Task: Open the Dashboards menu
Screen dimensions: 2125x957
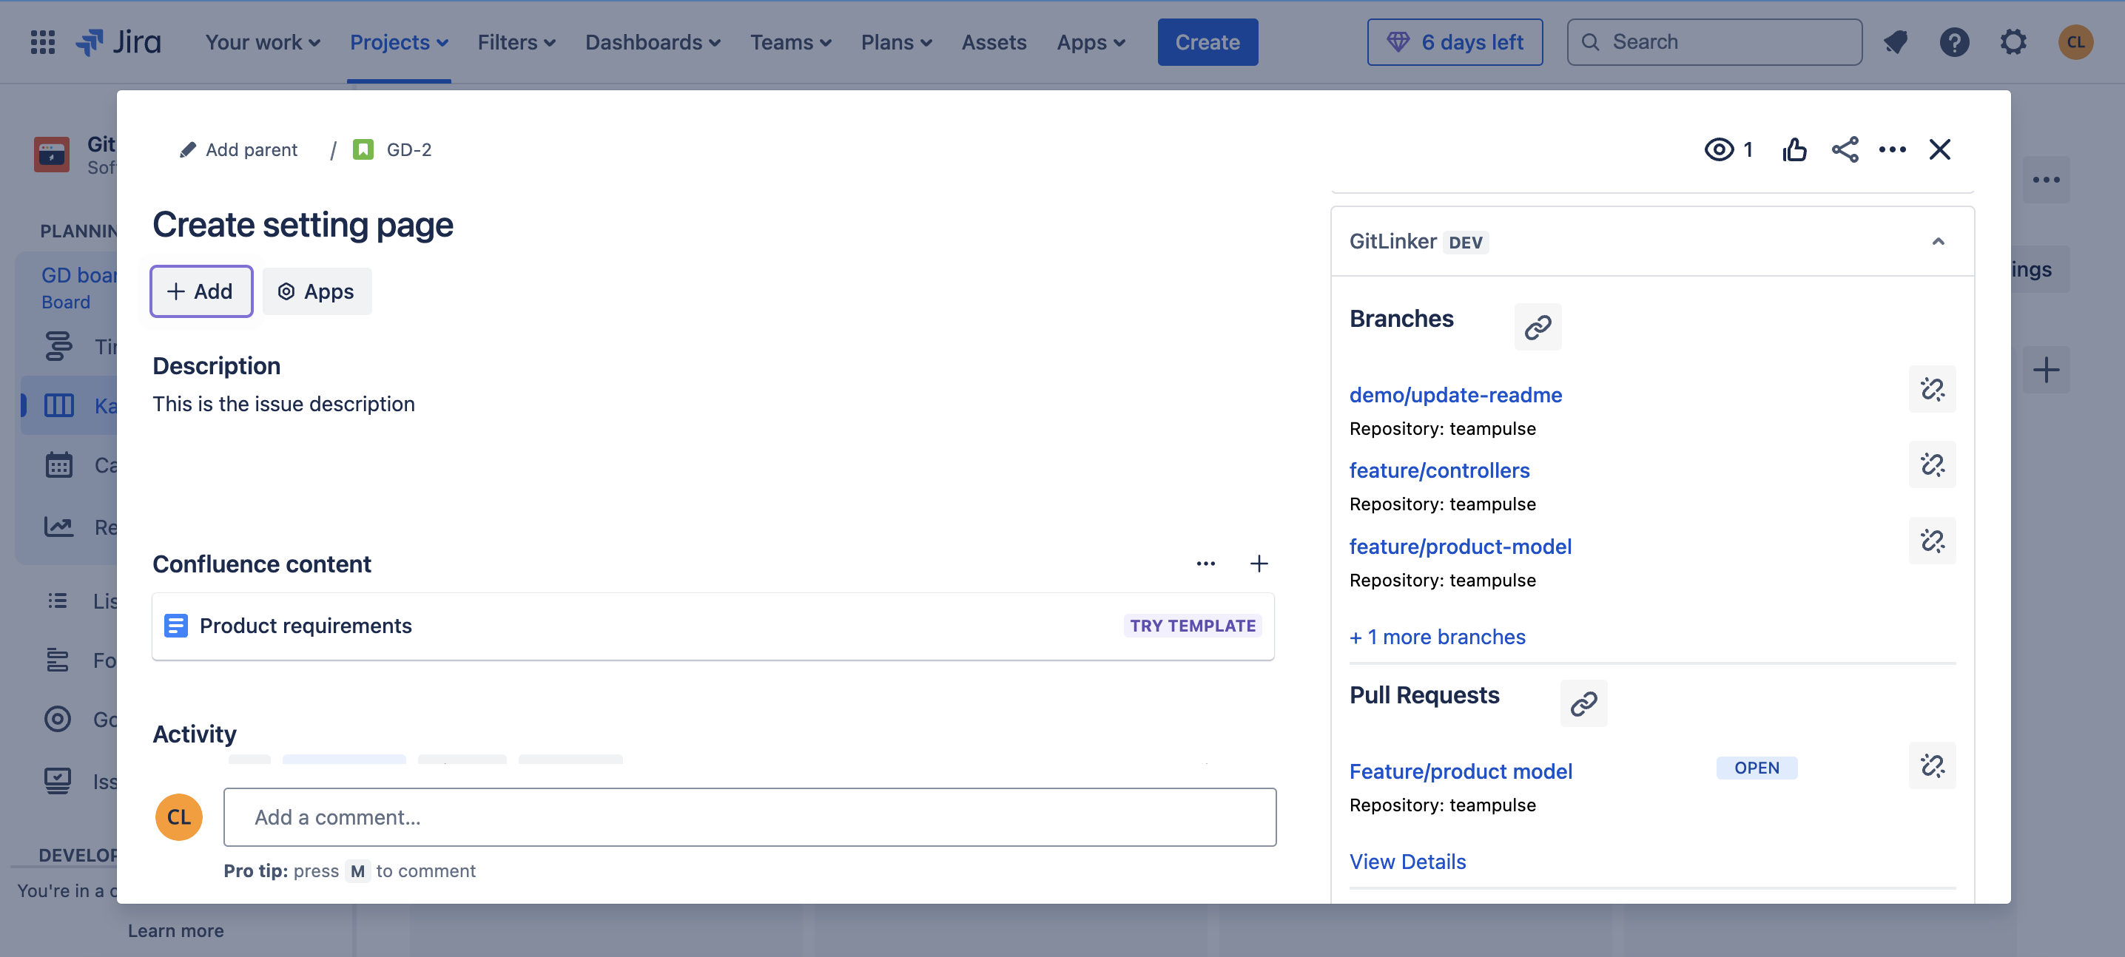Action: [652, 42]
